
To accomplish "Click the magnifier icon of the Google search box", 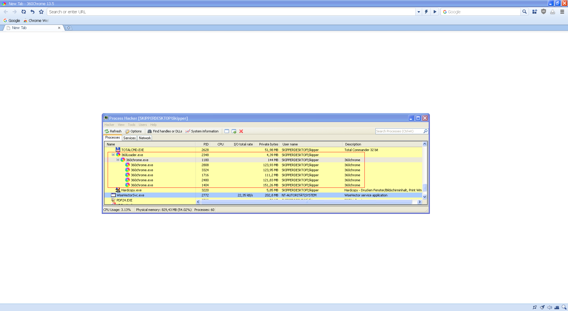I will click(x=525, y=12).
